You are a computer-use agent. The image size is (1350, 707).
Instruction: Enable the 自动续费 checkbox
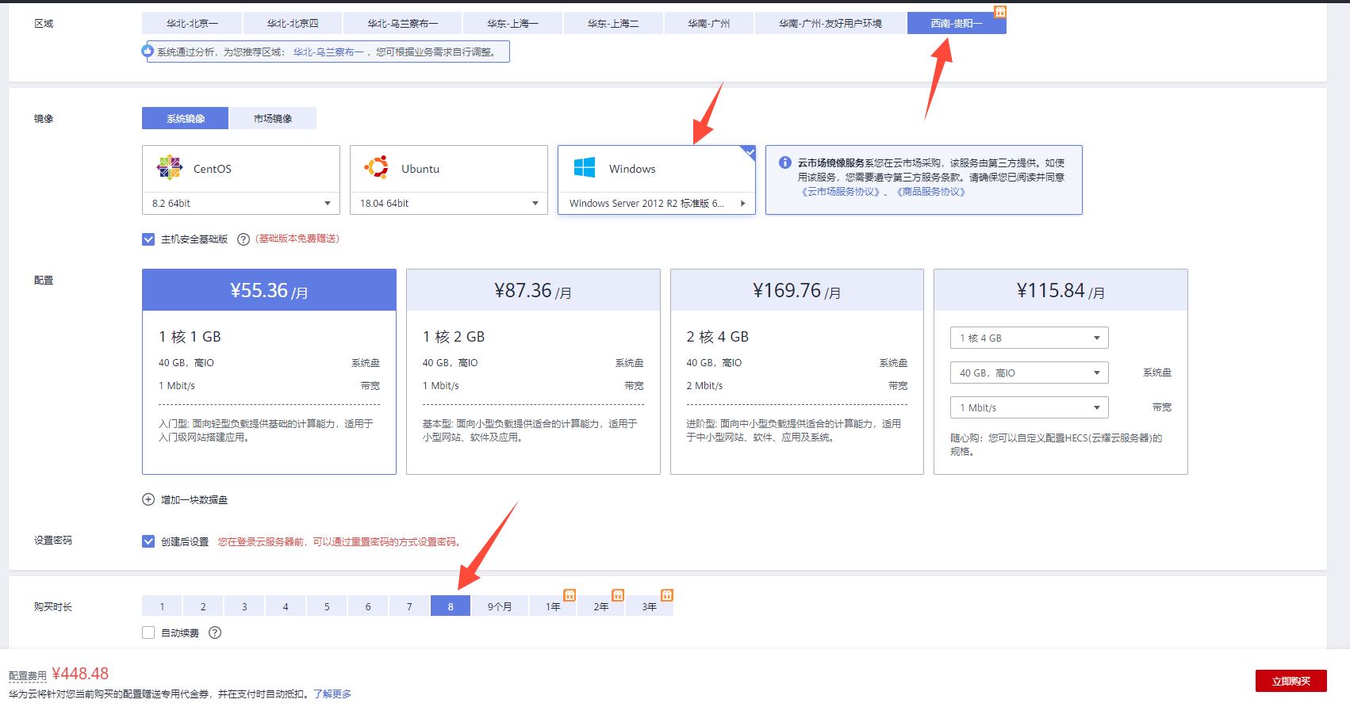(x=148, y=632)
